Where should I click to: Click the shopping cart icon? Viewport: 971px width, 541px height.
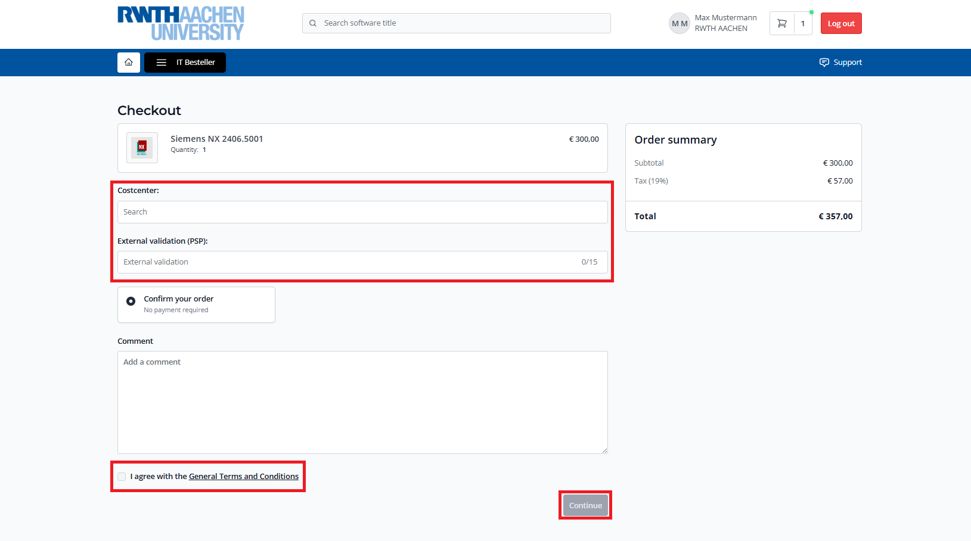point(782,24)
